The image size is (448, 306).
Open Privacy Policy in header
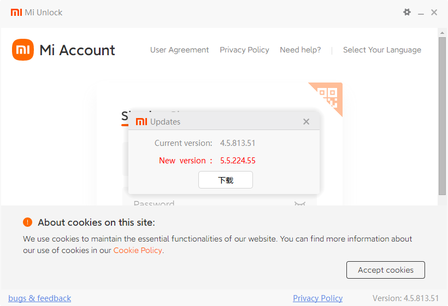(x=244, y=50)
